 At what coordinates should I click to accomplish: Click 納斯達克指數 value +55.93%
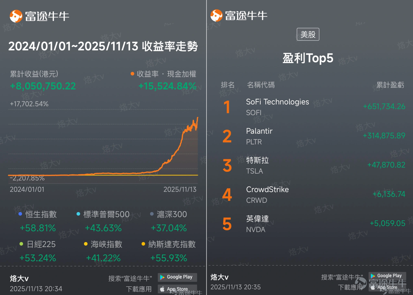pos(169,258)
